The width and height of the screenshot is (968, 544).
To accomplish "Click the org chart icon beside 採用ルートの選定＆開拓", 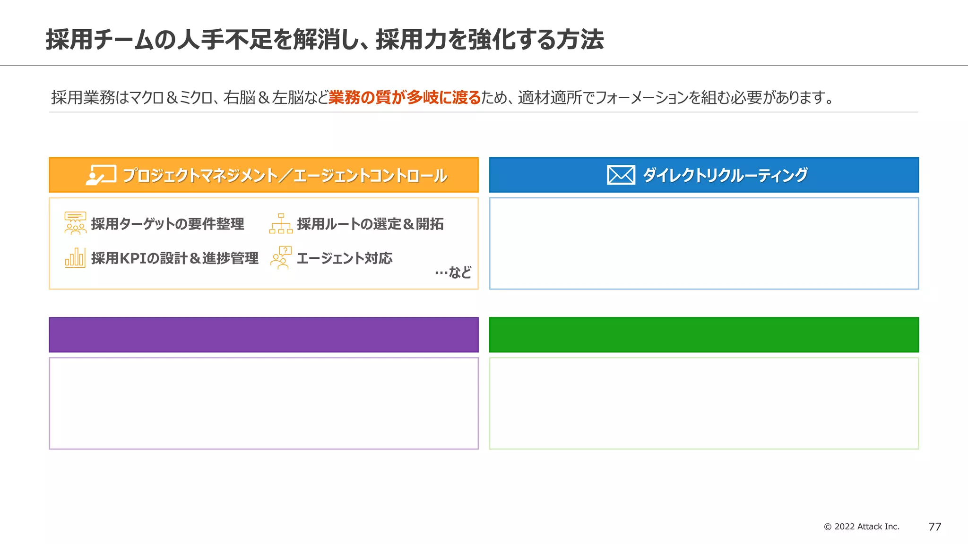I will point(281,223).
